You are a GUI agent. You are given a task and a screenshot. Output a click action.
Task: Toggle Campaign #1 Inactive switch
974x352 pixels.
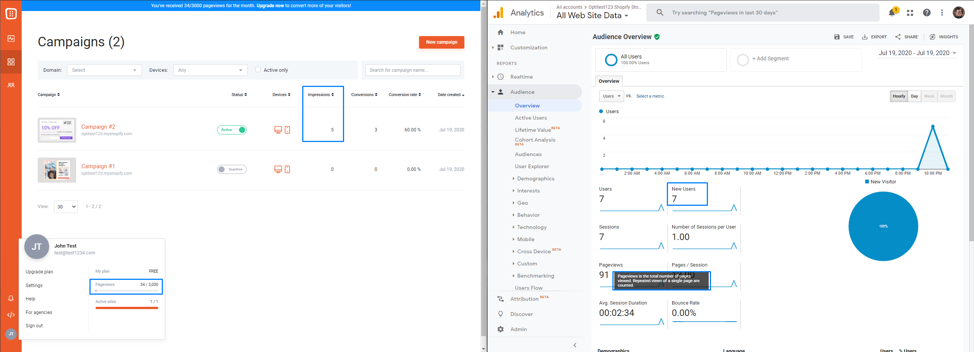point(232,169)
